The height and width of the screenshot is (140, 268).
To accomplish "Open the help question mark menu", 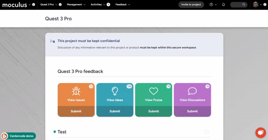I will (211, 5).
